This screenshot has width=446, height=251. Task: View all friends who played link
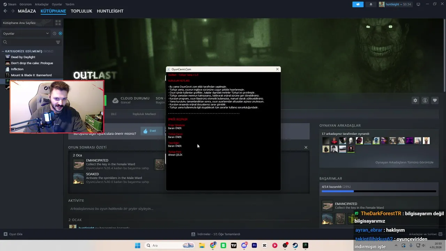point(404,162)
